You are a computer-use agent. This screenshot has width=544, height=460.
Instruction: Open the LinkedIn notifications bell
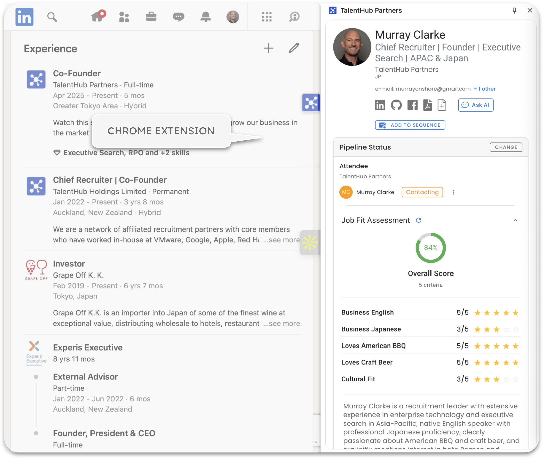206,17
